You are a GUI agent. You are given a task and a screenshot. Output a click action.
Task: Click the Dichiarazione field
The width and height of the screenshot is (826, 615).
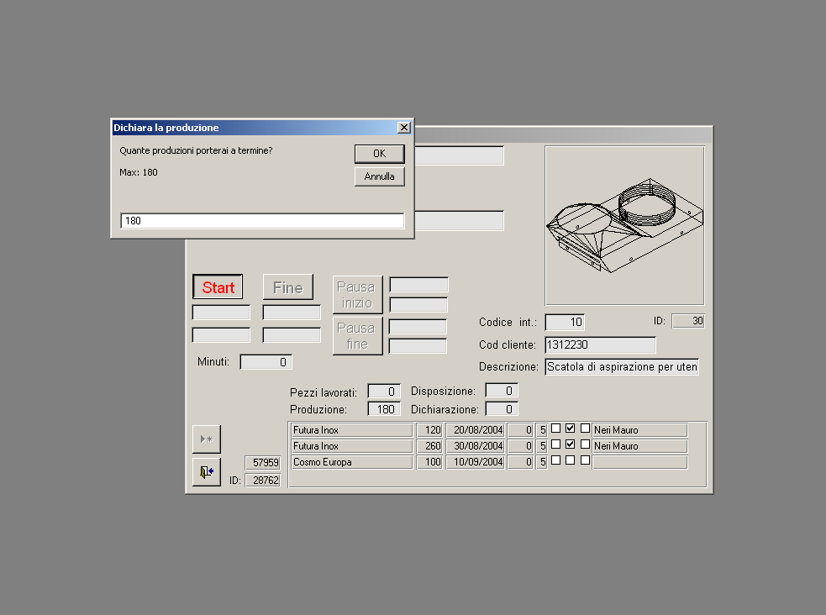coord(502,409)
